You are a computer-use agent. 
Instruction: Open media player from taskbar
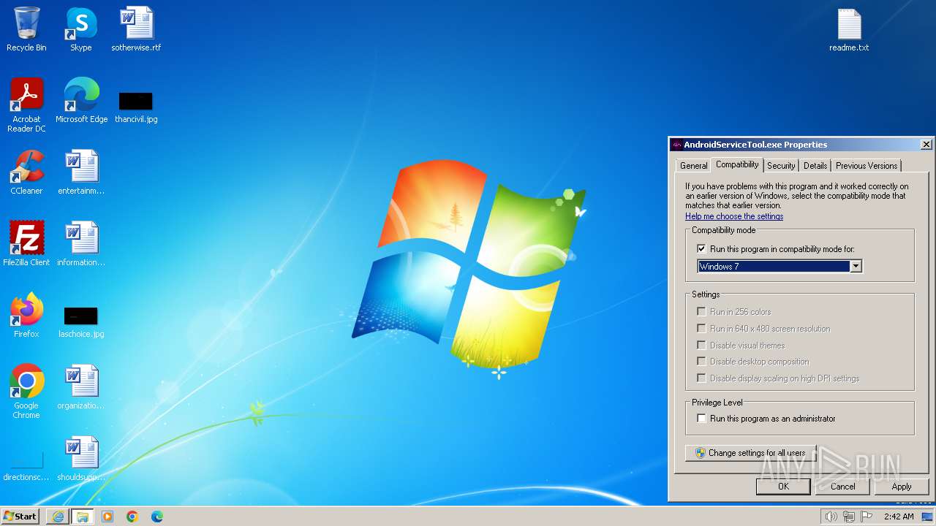point(107,517)
